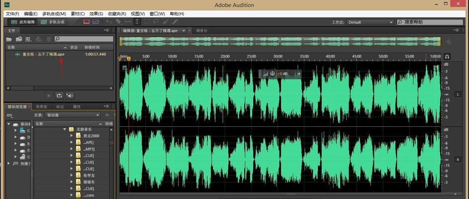
Task: Click New File icon in Files panel
Action: pos(28,39)
